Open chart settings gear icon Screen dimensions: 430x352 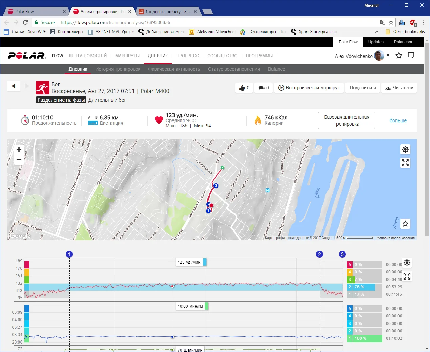click(407, 263)
